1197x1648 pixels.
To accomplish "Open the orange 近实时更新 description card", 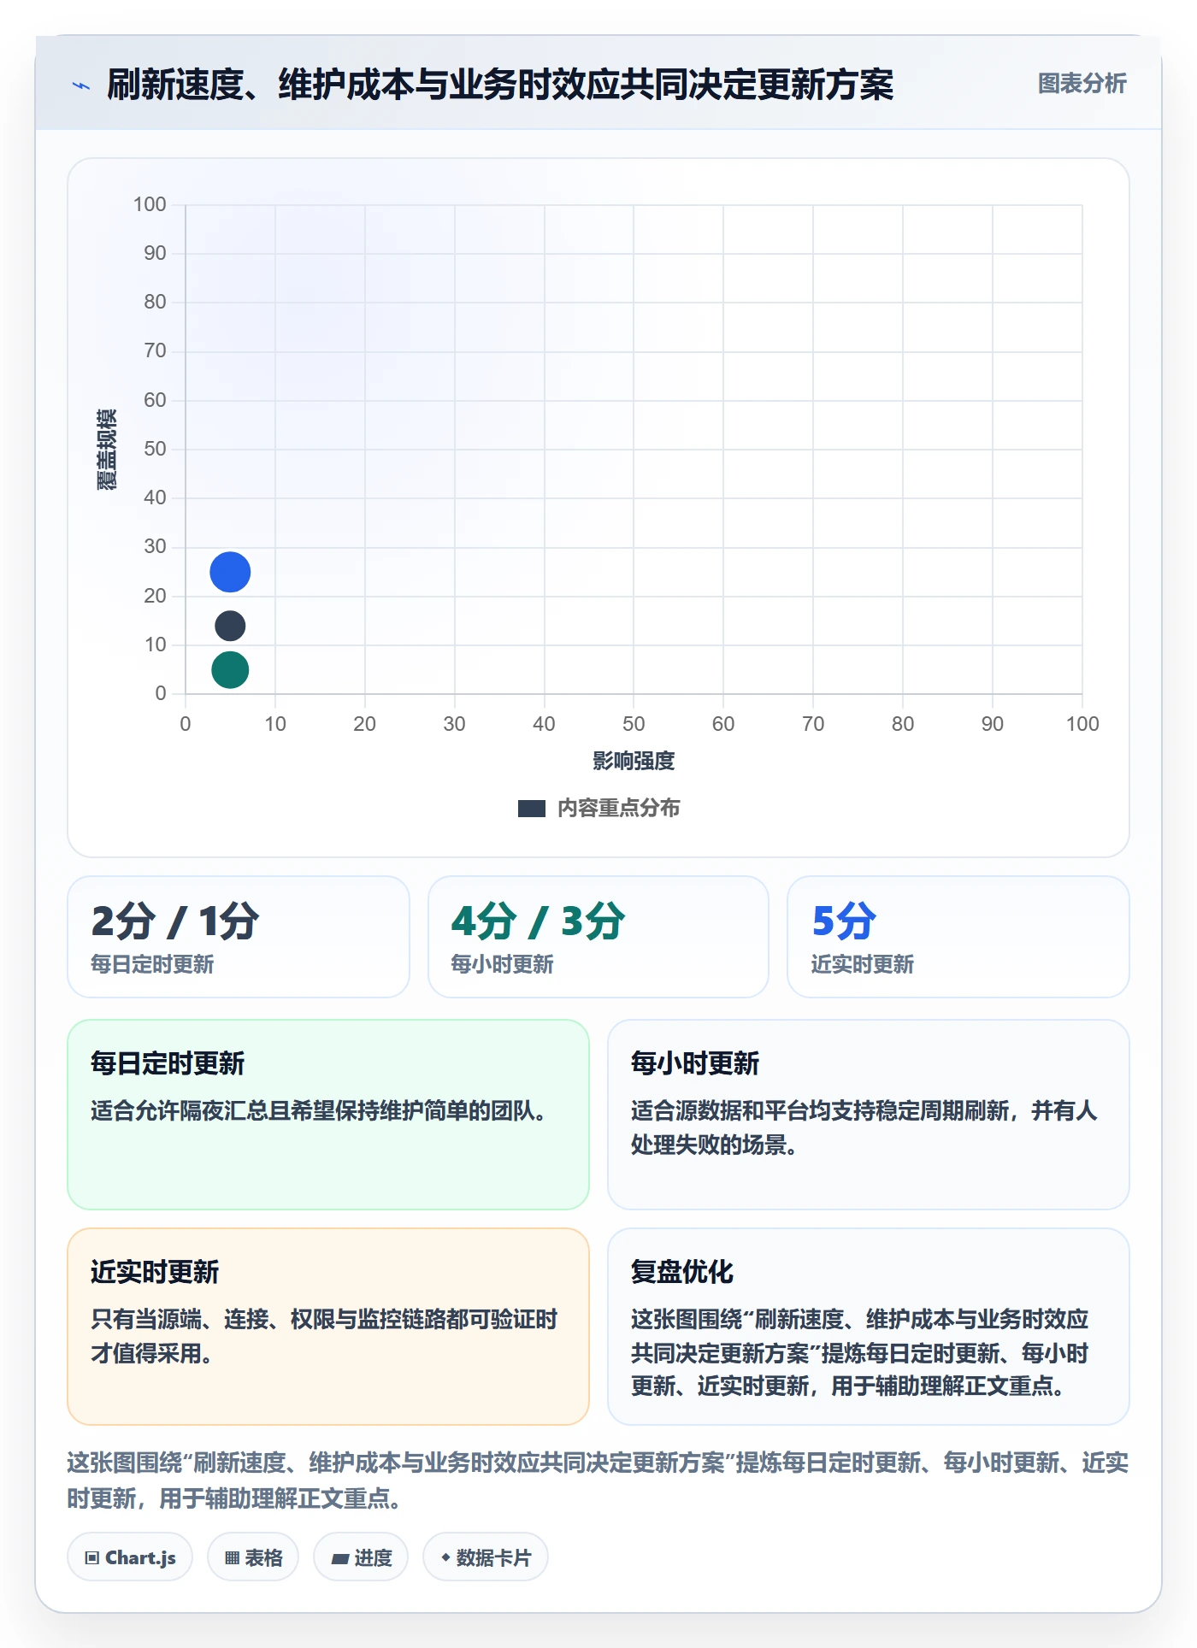I will 328,1326.
